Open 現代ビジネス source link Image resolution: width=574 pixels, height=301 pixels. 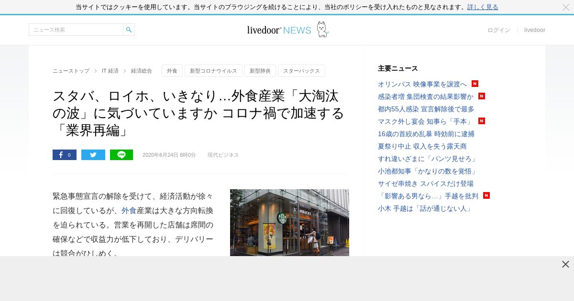tap(223, 155)
